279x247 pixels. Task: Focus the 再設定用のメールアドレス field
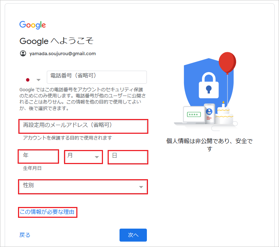[83, 126]
